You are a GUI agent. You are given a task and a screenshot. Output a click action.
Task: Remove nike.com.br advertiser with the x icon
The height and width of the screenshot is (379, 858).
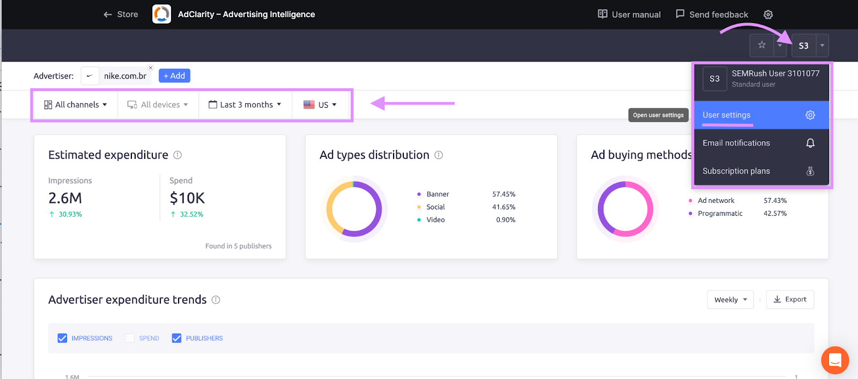151,68
